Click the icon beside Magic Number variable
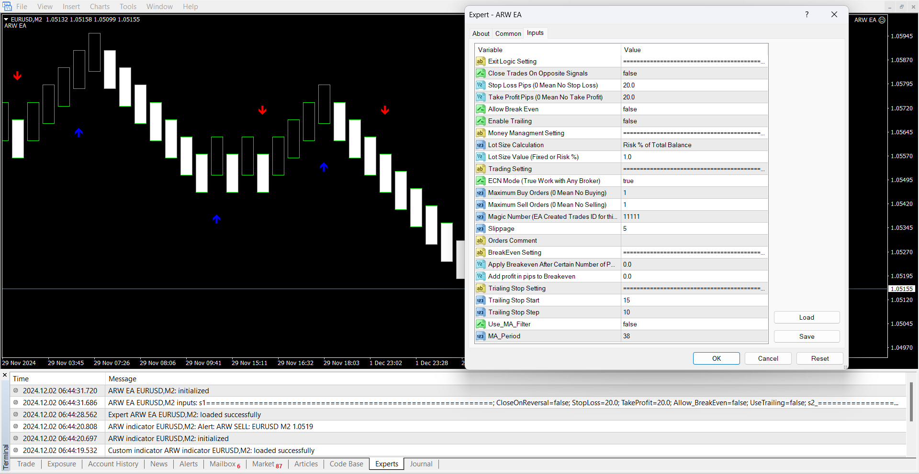Image resolution: width=919 pixels, height=474 pixels. [480, 216]
